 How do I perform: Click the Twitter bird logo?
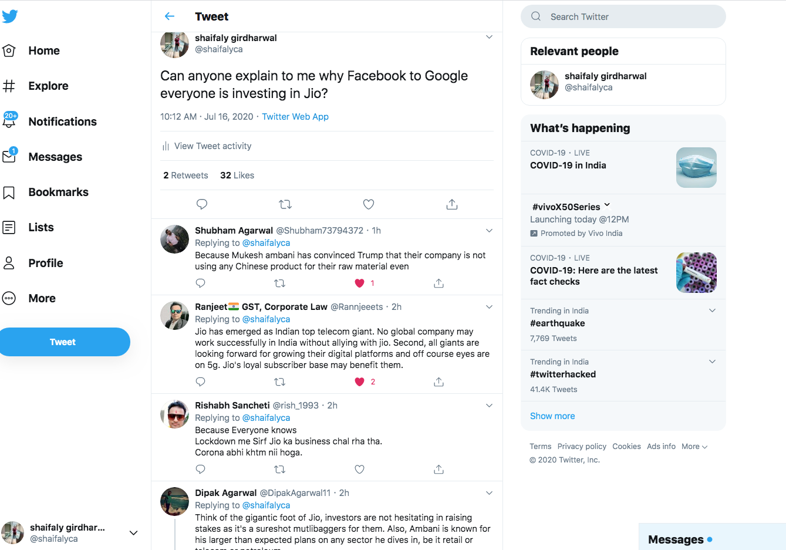(9, 16)
